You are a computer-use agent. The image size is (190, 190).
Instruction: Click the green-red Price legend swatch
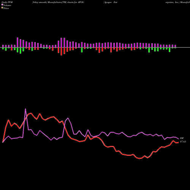[x=2, y=8]
